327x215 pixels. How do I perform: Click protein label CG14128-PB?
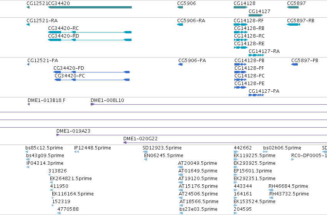pyautogui.click(x=249, y=61)
